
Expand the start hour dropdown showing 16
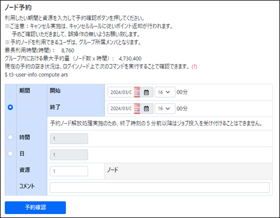[165, 92]
